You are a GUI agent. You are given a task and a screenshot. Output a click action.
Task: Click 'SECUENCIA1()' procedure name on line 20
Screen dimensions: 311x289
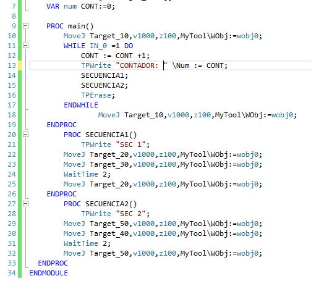pos(111,135)
